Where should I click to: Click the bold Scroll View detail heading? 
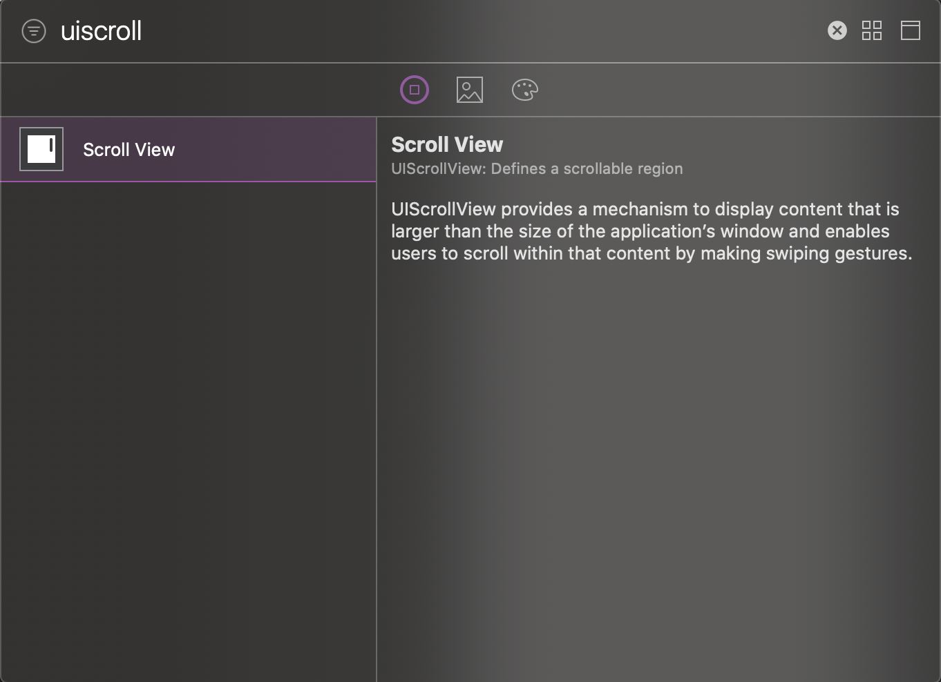[447, 144]
